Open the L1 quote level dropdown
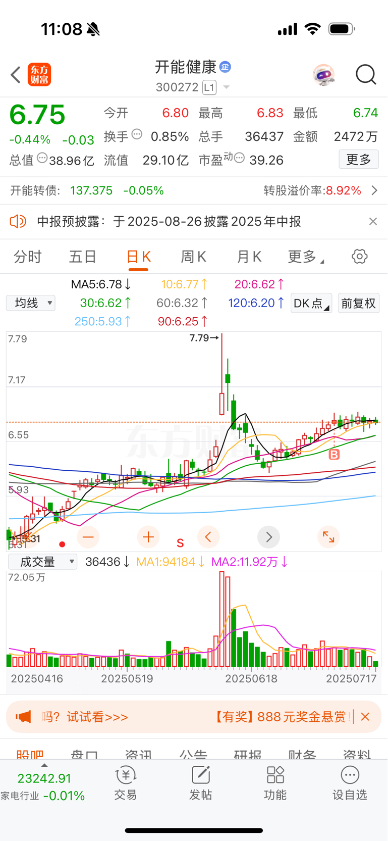This screenshot has width=388, height=841. point(216,87)
